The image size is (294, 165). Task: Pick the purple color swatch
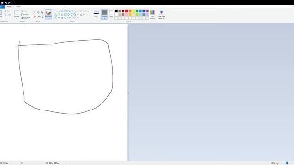[147, 11]
